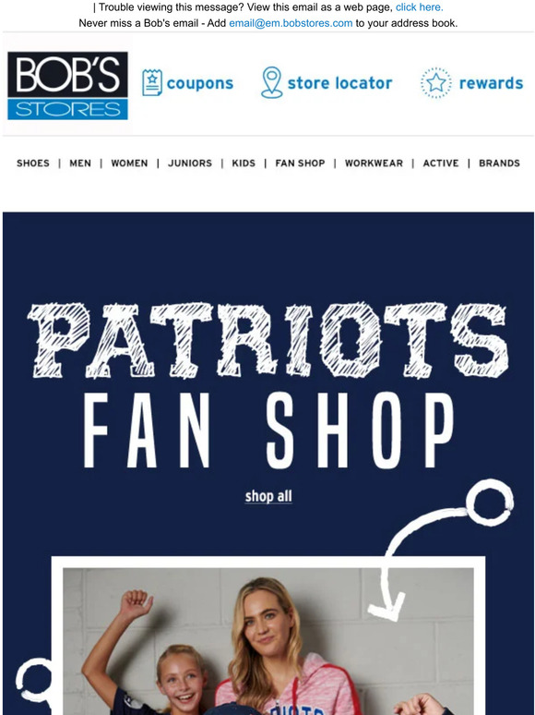This screenshot has width=535, height=715.
Task: Click the store locator map pin icon
Action: point(272,82)
